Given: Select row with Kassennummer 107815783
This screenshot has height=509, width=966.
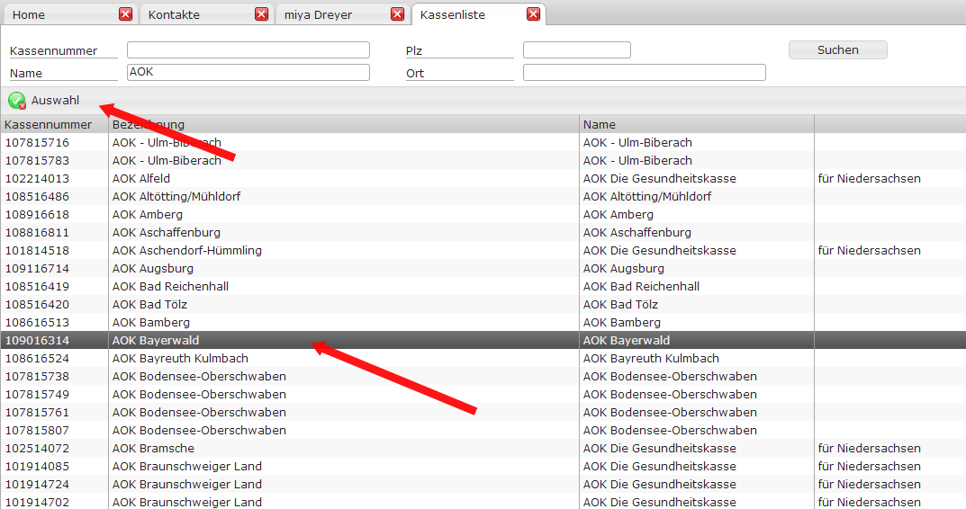Looking at the screenshot, I should tap(483, 160).
